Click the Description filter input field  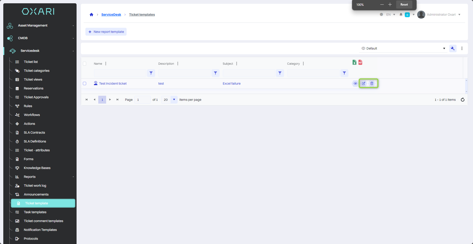coord(184,73)
